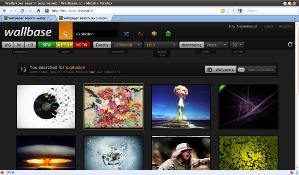
Task: Open the orange nuclear blast thumbnail
Action: pyautogui.click(x=46, y=153)
